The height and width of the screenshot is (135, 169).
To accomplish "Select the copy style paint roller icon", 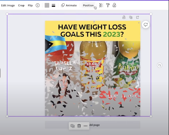I will [x=108, y=5].
